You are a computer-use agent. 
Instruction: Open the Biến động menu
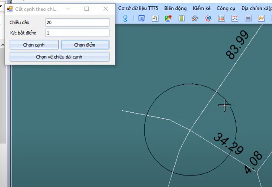tap(175, 8)
